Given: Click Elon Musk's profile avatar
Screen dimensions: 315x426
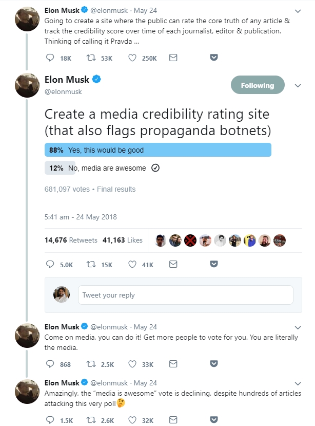Looking at the screenshot, I should click(27, 85).
